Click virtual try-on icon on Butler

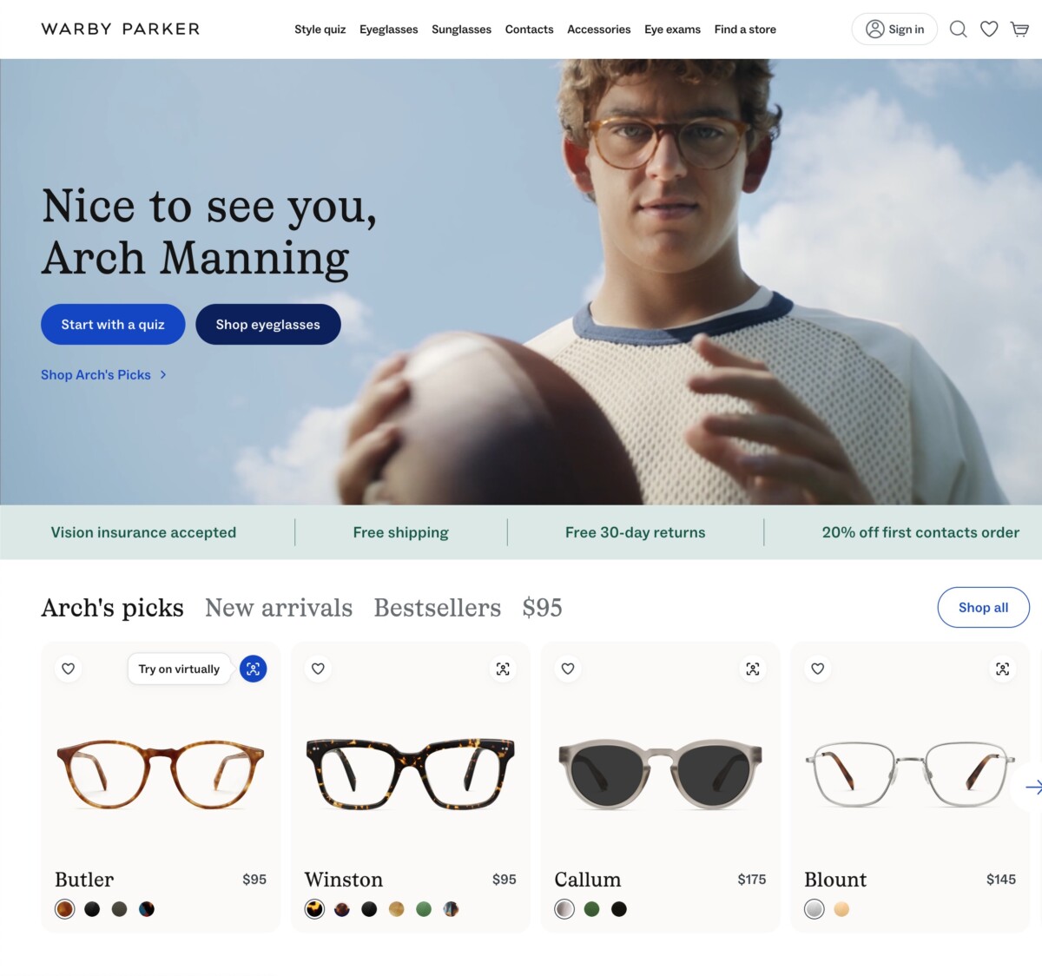253,669
